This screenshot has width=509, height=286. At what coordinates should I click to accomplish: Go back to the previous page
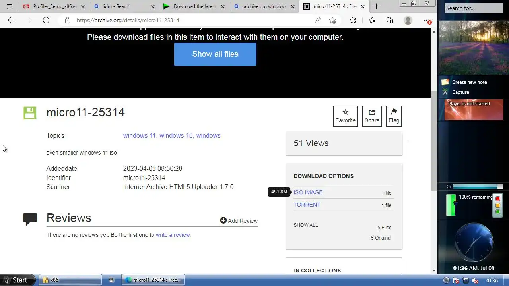click(x=11, y=20)
